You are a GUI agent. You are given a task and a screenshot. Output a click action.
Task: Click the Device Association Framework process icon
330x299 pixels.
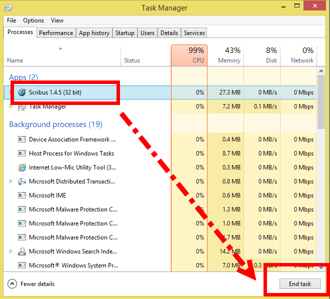(x=22, y=139)
